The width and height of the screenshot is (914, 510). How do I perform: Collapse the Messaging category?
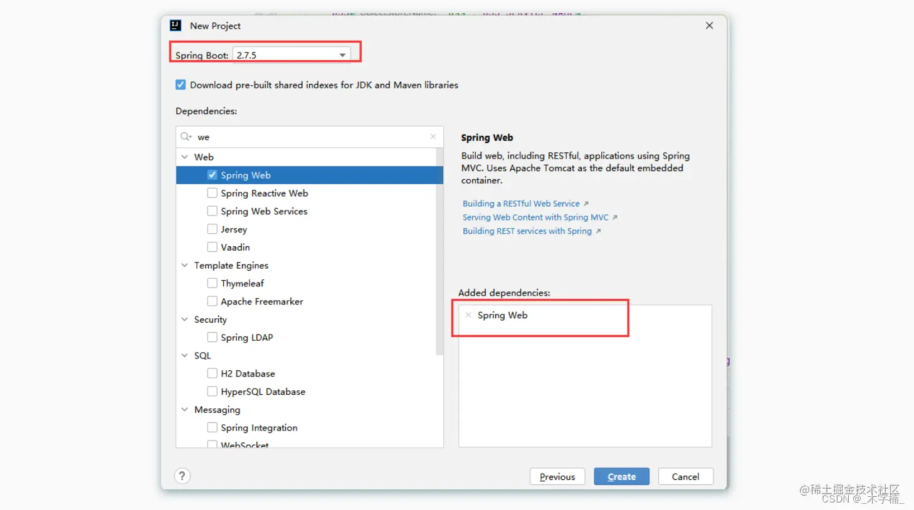click(185, 409)
